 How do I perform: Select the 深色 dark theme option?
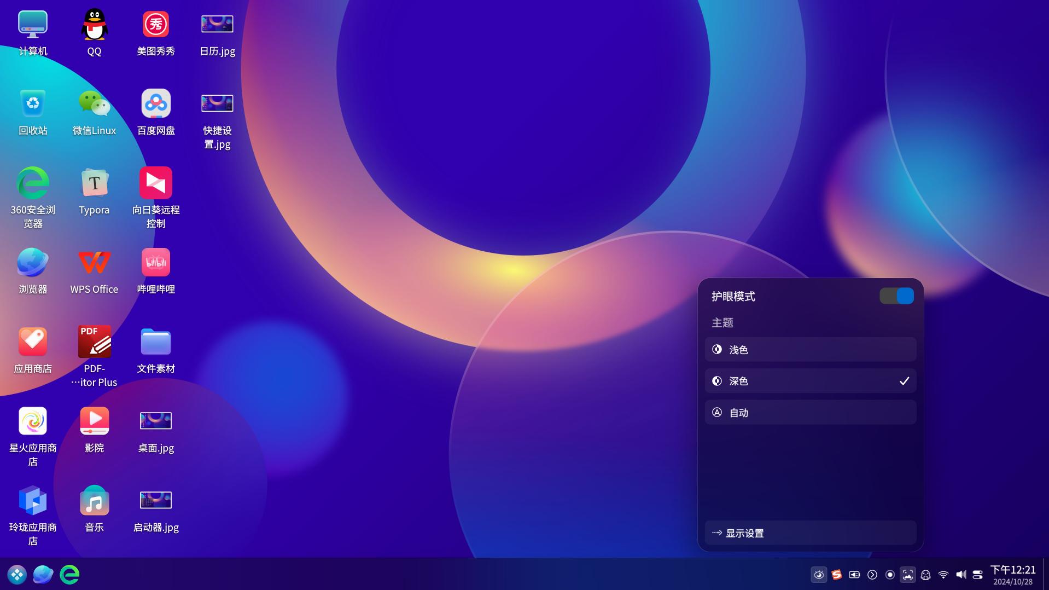[x=811, y=381]
